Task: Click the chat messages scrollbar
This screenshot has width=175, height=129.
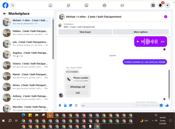Action: pyautogui.click(x=169, y=84)
